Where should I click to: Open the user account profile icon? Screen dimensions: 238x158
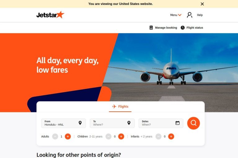(x=189, y=15)
